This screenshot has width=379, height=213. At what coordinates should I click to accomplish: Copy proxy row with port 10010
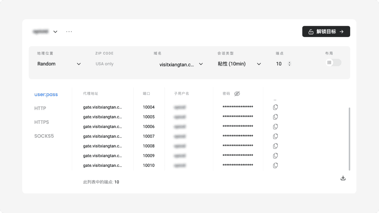pos(275,165)
